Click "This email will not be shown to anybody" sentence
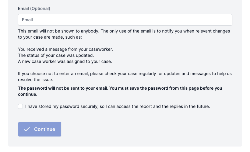The width and height of the screenshot is (250, 152). coord(59,31)
